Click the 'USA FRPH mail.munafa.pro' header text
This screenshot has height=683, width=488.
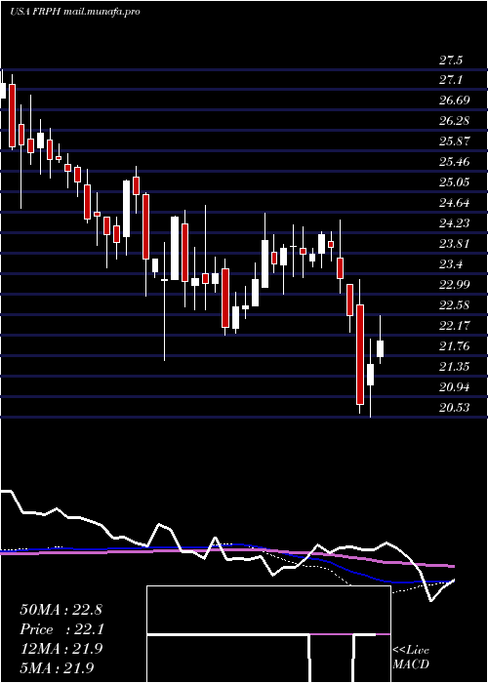pyautogui.click(x=74, y=12)
